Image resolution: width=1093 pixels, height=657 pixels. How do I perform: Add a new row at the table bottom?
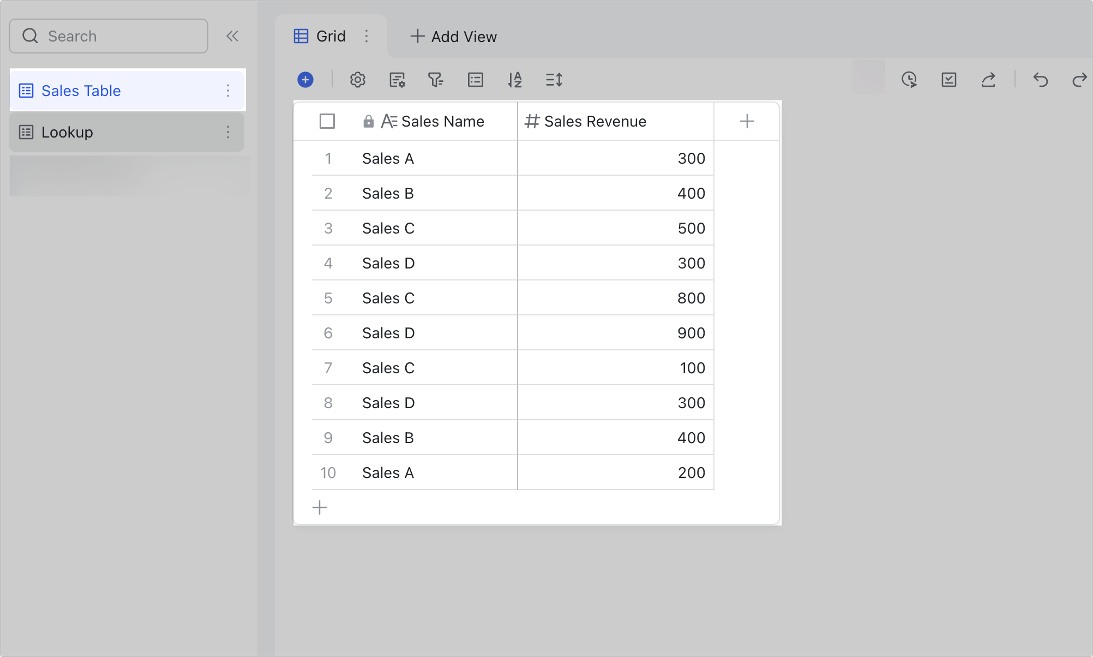[320, 507]
